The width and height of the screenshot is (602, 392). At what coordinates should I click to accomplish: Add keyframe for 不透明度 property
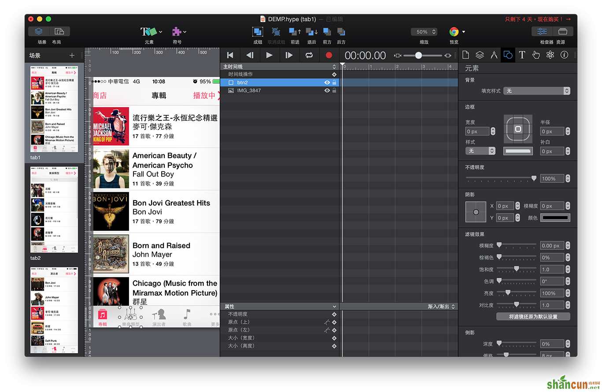pyautogui.click(x=334, y=314)
